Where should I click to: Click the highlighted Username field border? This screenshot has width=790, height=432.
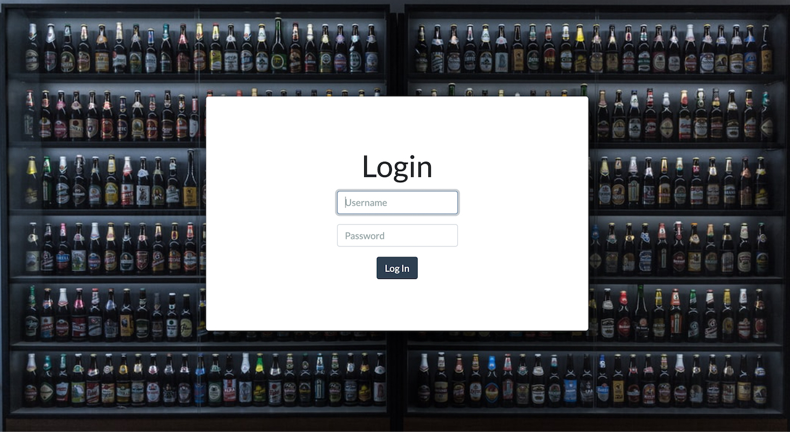click(x=397, y=191)
